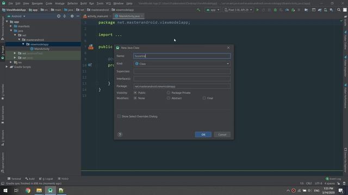
Task: Open the Terminal tool window
Action: click(x=14, y=179)
